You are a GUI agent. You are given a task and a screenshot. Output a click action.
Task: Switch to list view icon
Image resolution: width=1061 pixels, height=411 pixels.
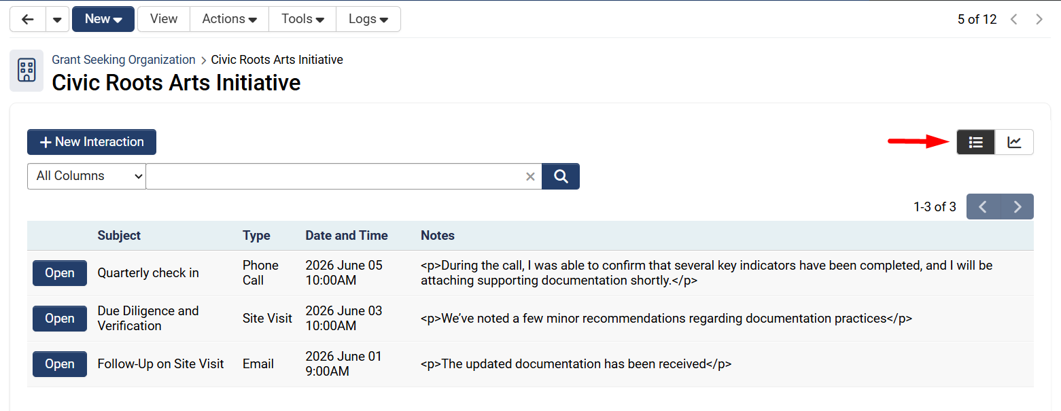(x=976, y=142)
